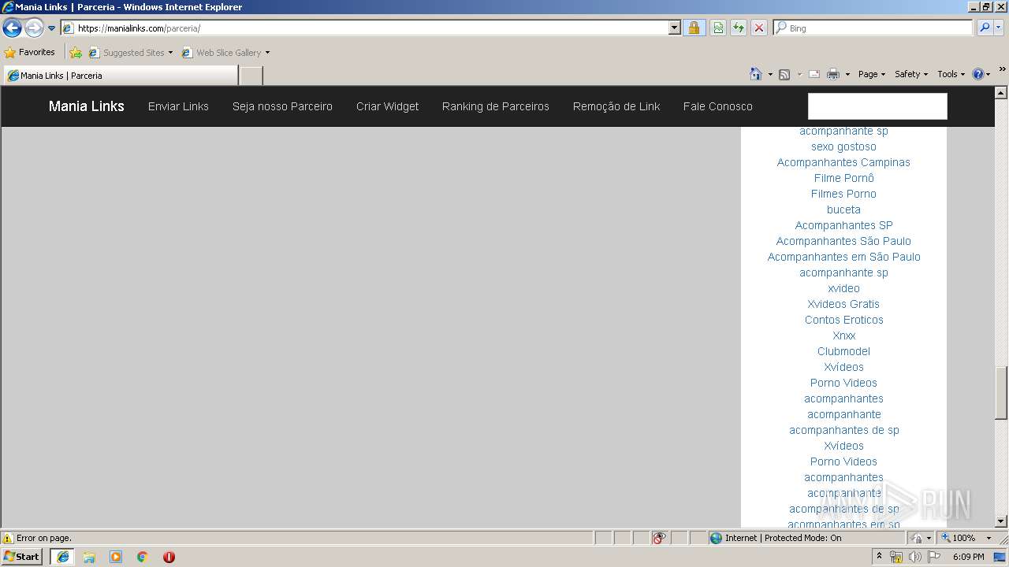
Task: Click the Compatibility View icon
Action: (718, 28)
